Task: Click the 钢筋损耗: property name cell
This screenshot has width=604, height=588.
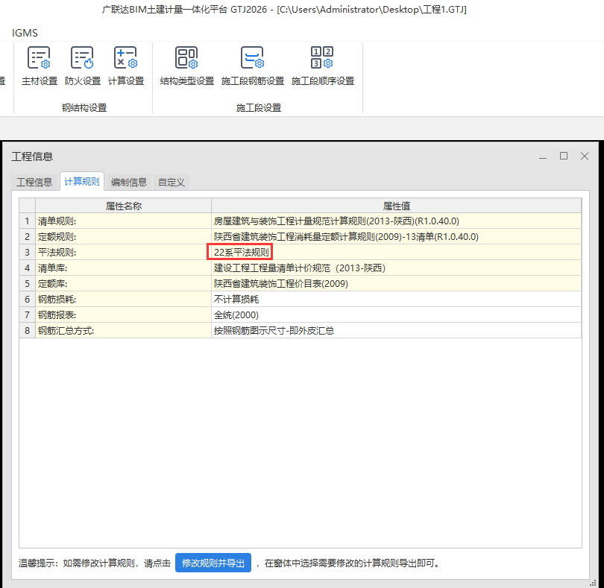Action: tap(123, 299)
